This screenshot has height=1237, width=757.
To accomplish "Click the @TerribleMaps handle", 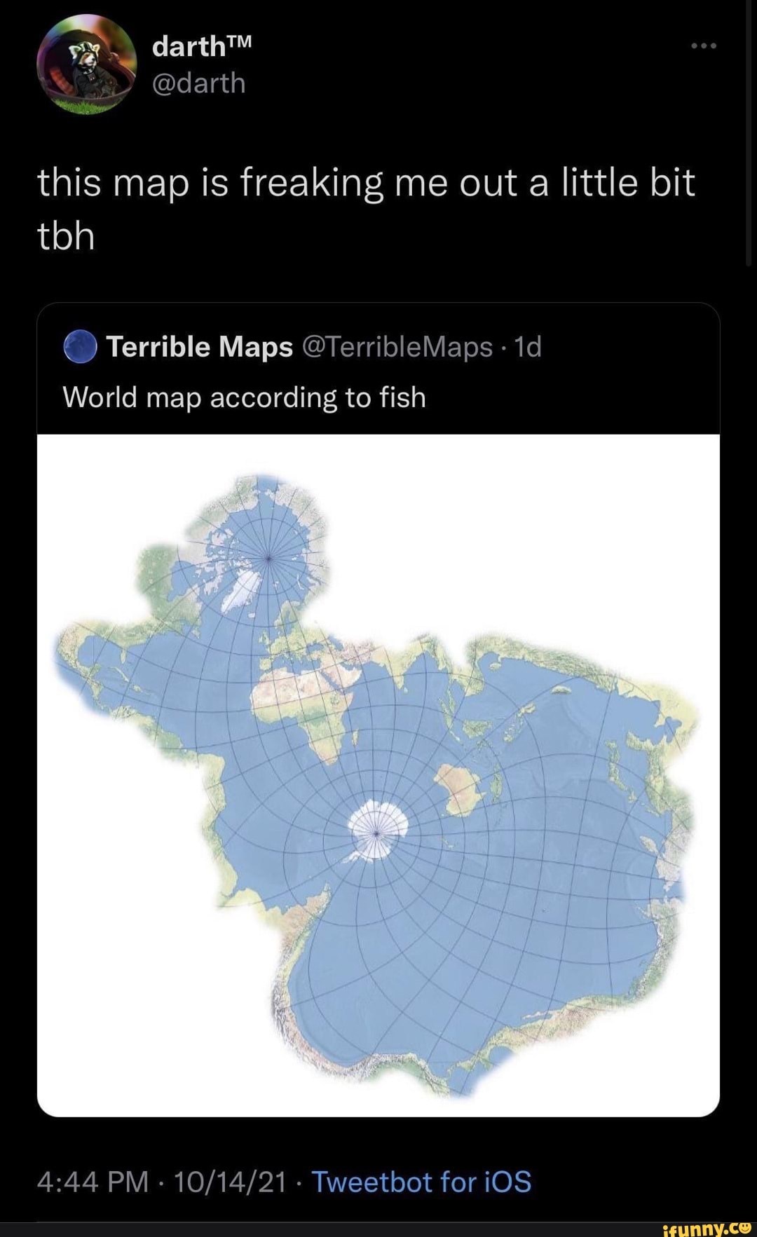I will 397,347.
